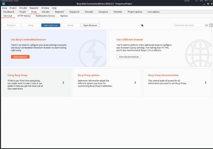Go to the Sequencer tab

(x=74, y=12)
